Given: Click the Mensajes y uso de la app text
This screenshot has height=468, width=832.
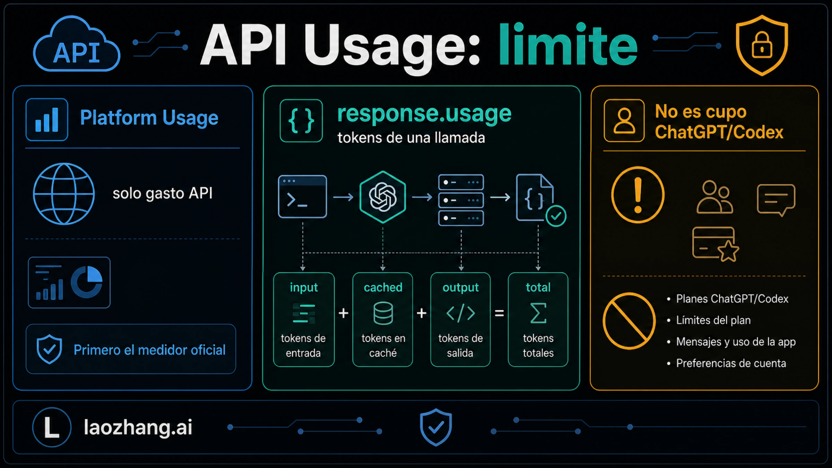Looking at the screenshot, I should point(736,342).
